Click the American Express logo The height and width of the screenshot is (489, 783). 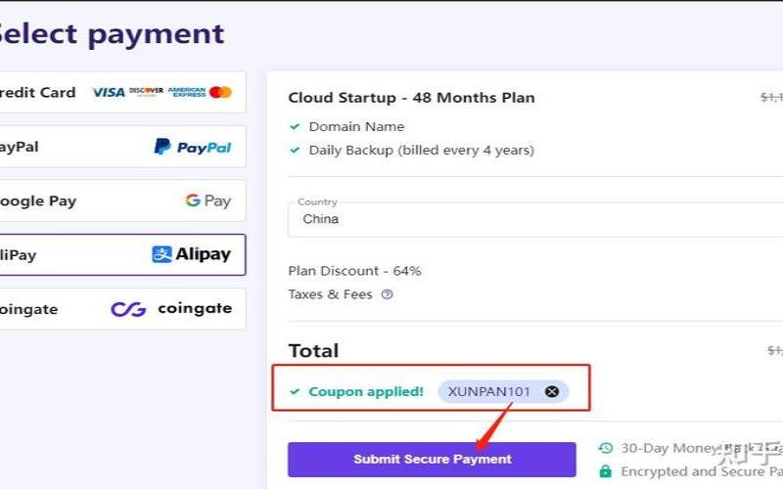(187, 92)
